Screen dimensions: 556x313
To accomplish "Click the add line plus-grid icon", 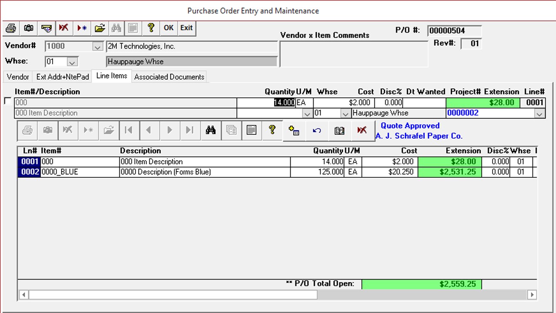I will 294,131.
